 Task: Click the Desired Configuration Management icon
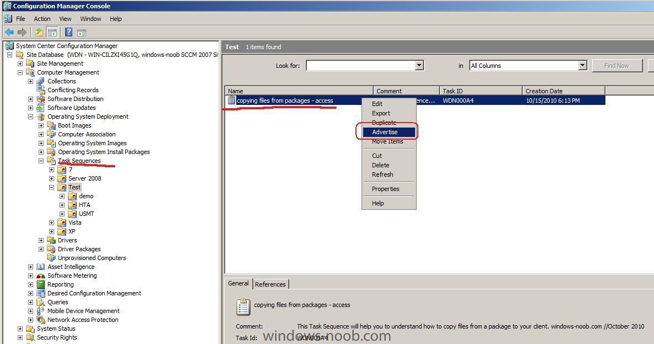coord(40,294)
